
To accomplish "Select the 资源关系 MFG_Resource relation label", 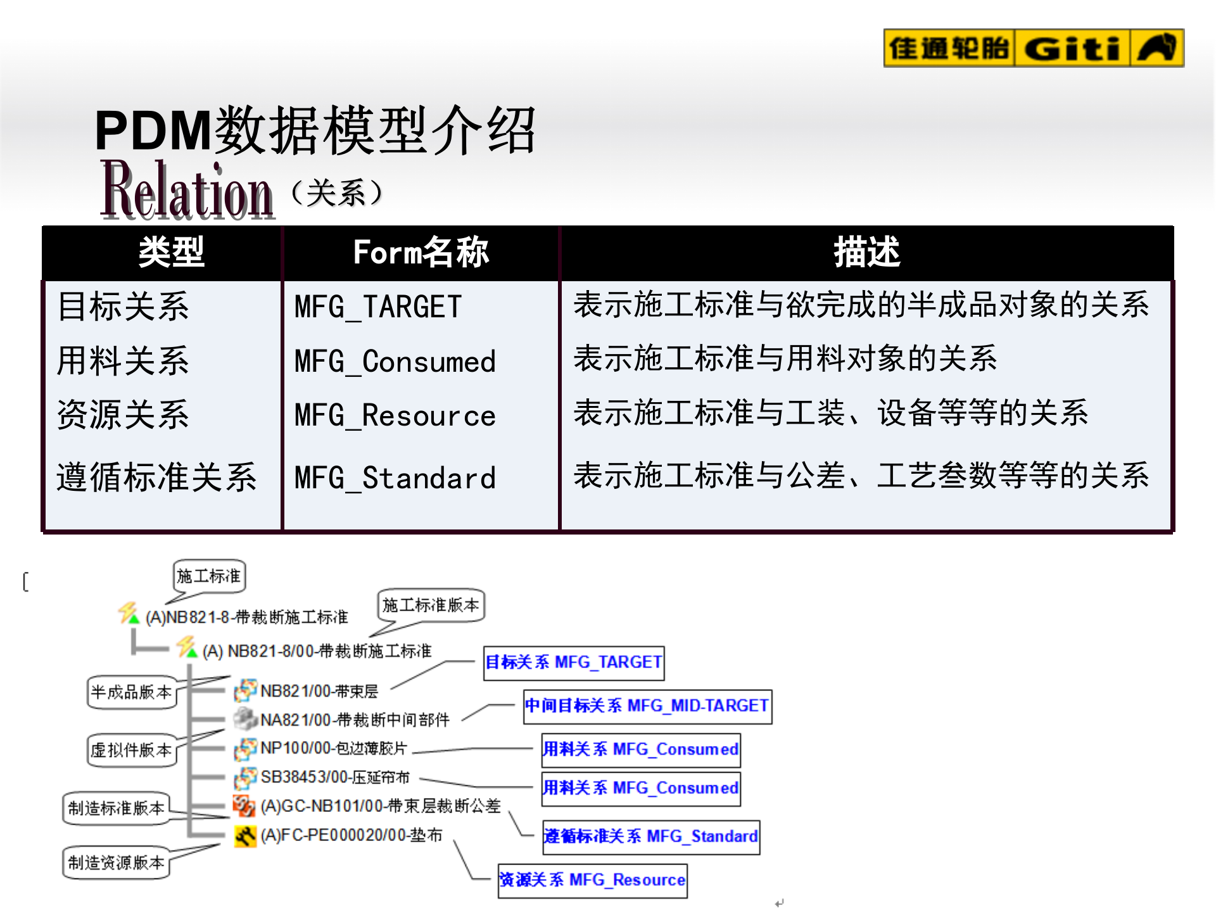I will click(x=592, y=880).
